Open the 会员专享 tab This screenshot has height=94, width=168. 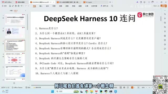click(94, 6)
